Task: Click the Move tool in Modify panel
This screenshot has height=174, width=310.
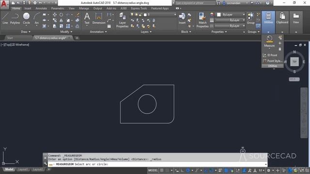Action: click(x=55, y=14)
